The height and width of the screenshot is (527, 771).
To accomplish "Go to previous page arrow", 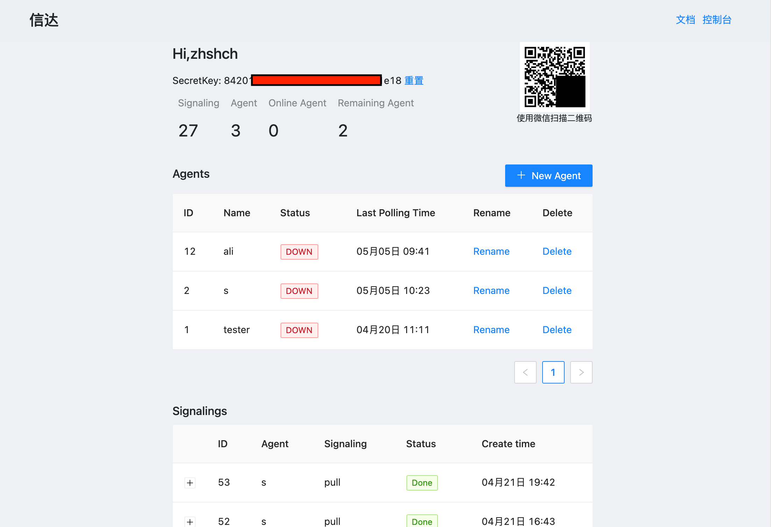I will click(525, 372).
